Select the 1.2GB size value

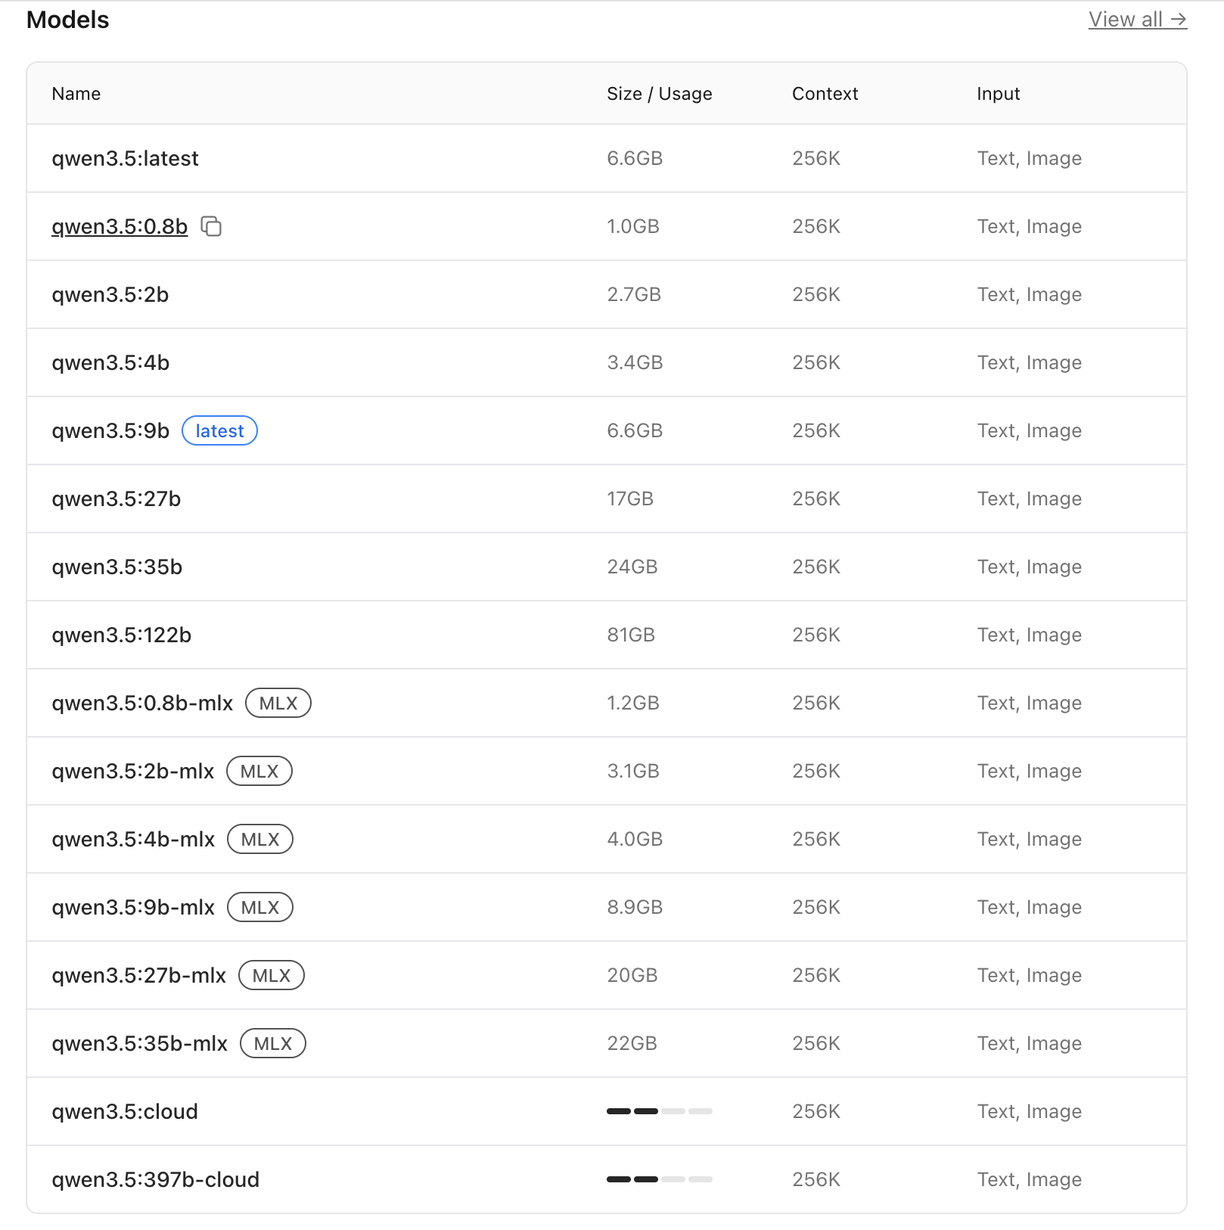(633, 703)
